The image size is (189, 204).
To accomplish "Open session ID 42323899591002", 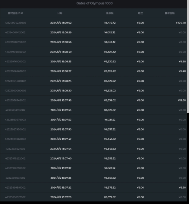I will pyautogui.click(x=15, y=188).
